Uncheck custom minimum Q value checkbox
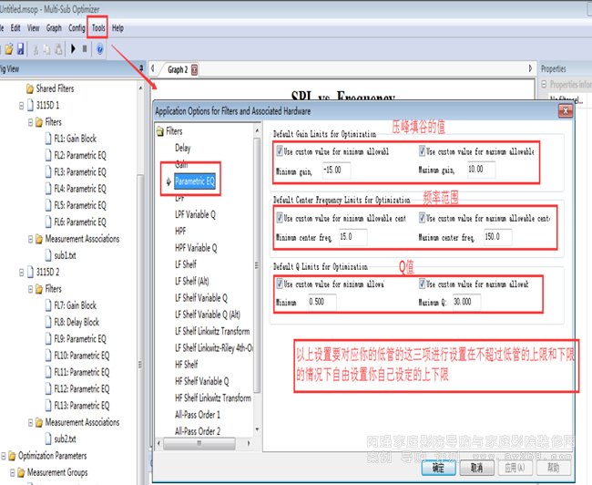This screenshot has width=592, height=485. tap(280, 284)
